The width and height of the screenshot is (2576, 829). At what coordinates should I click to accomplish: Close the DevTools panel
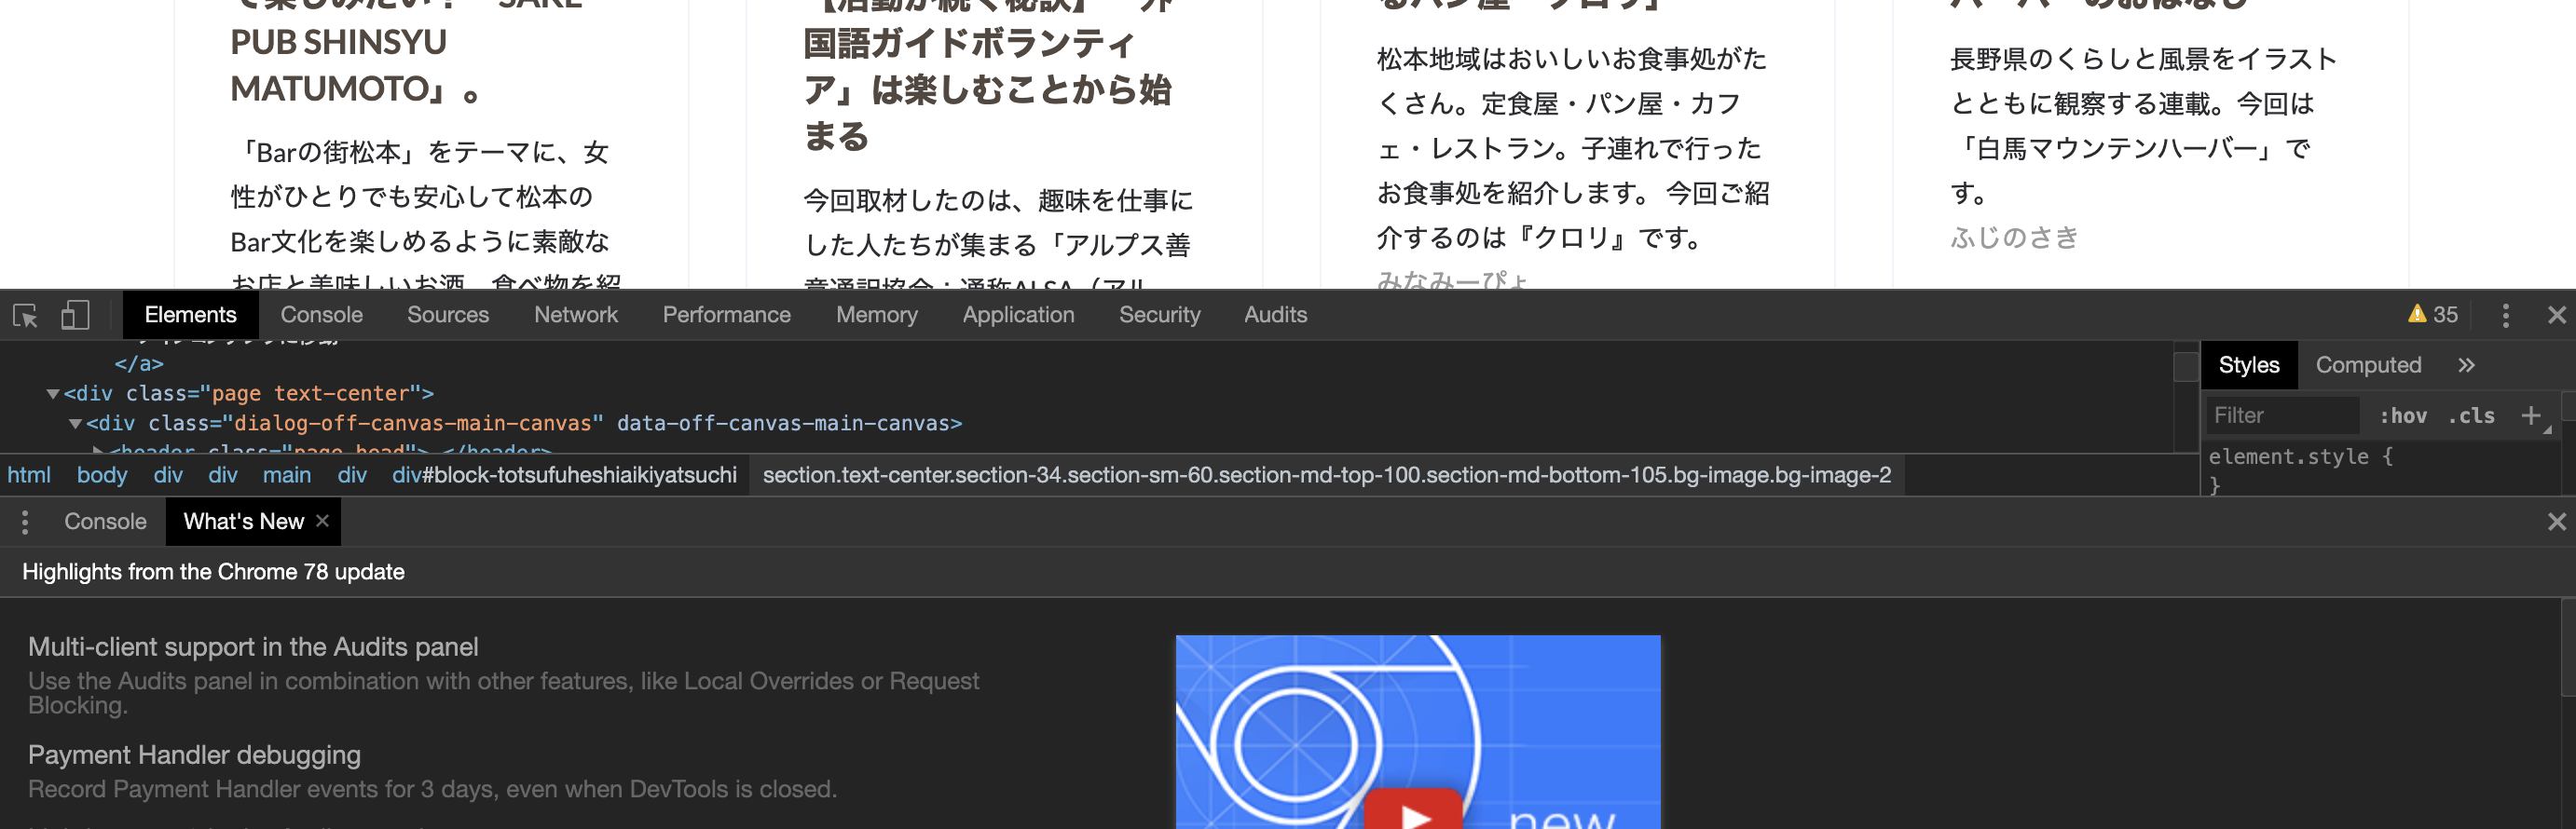[2556, 316]
